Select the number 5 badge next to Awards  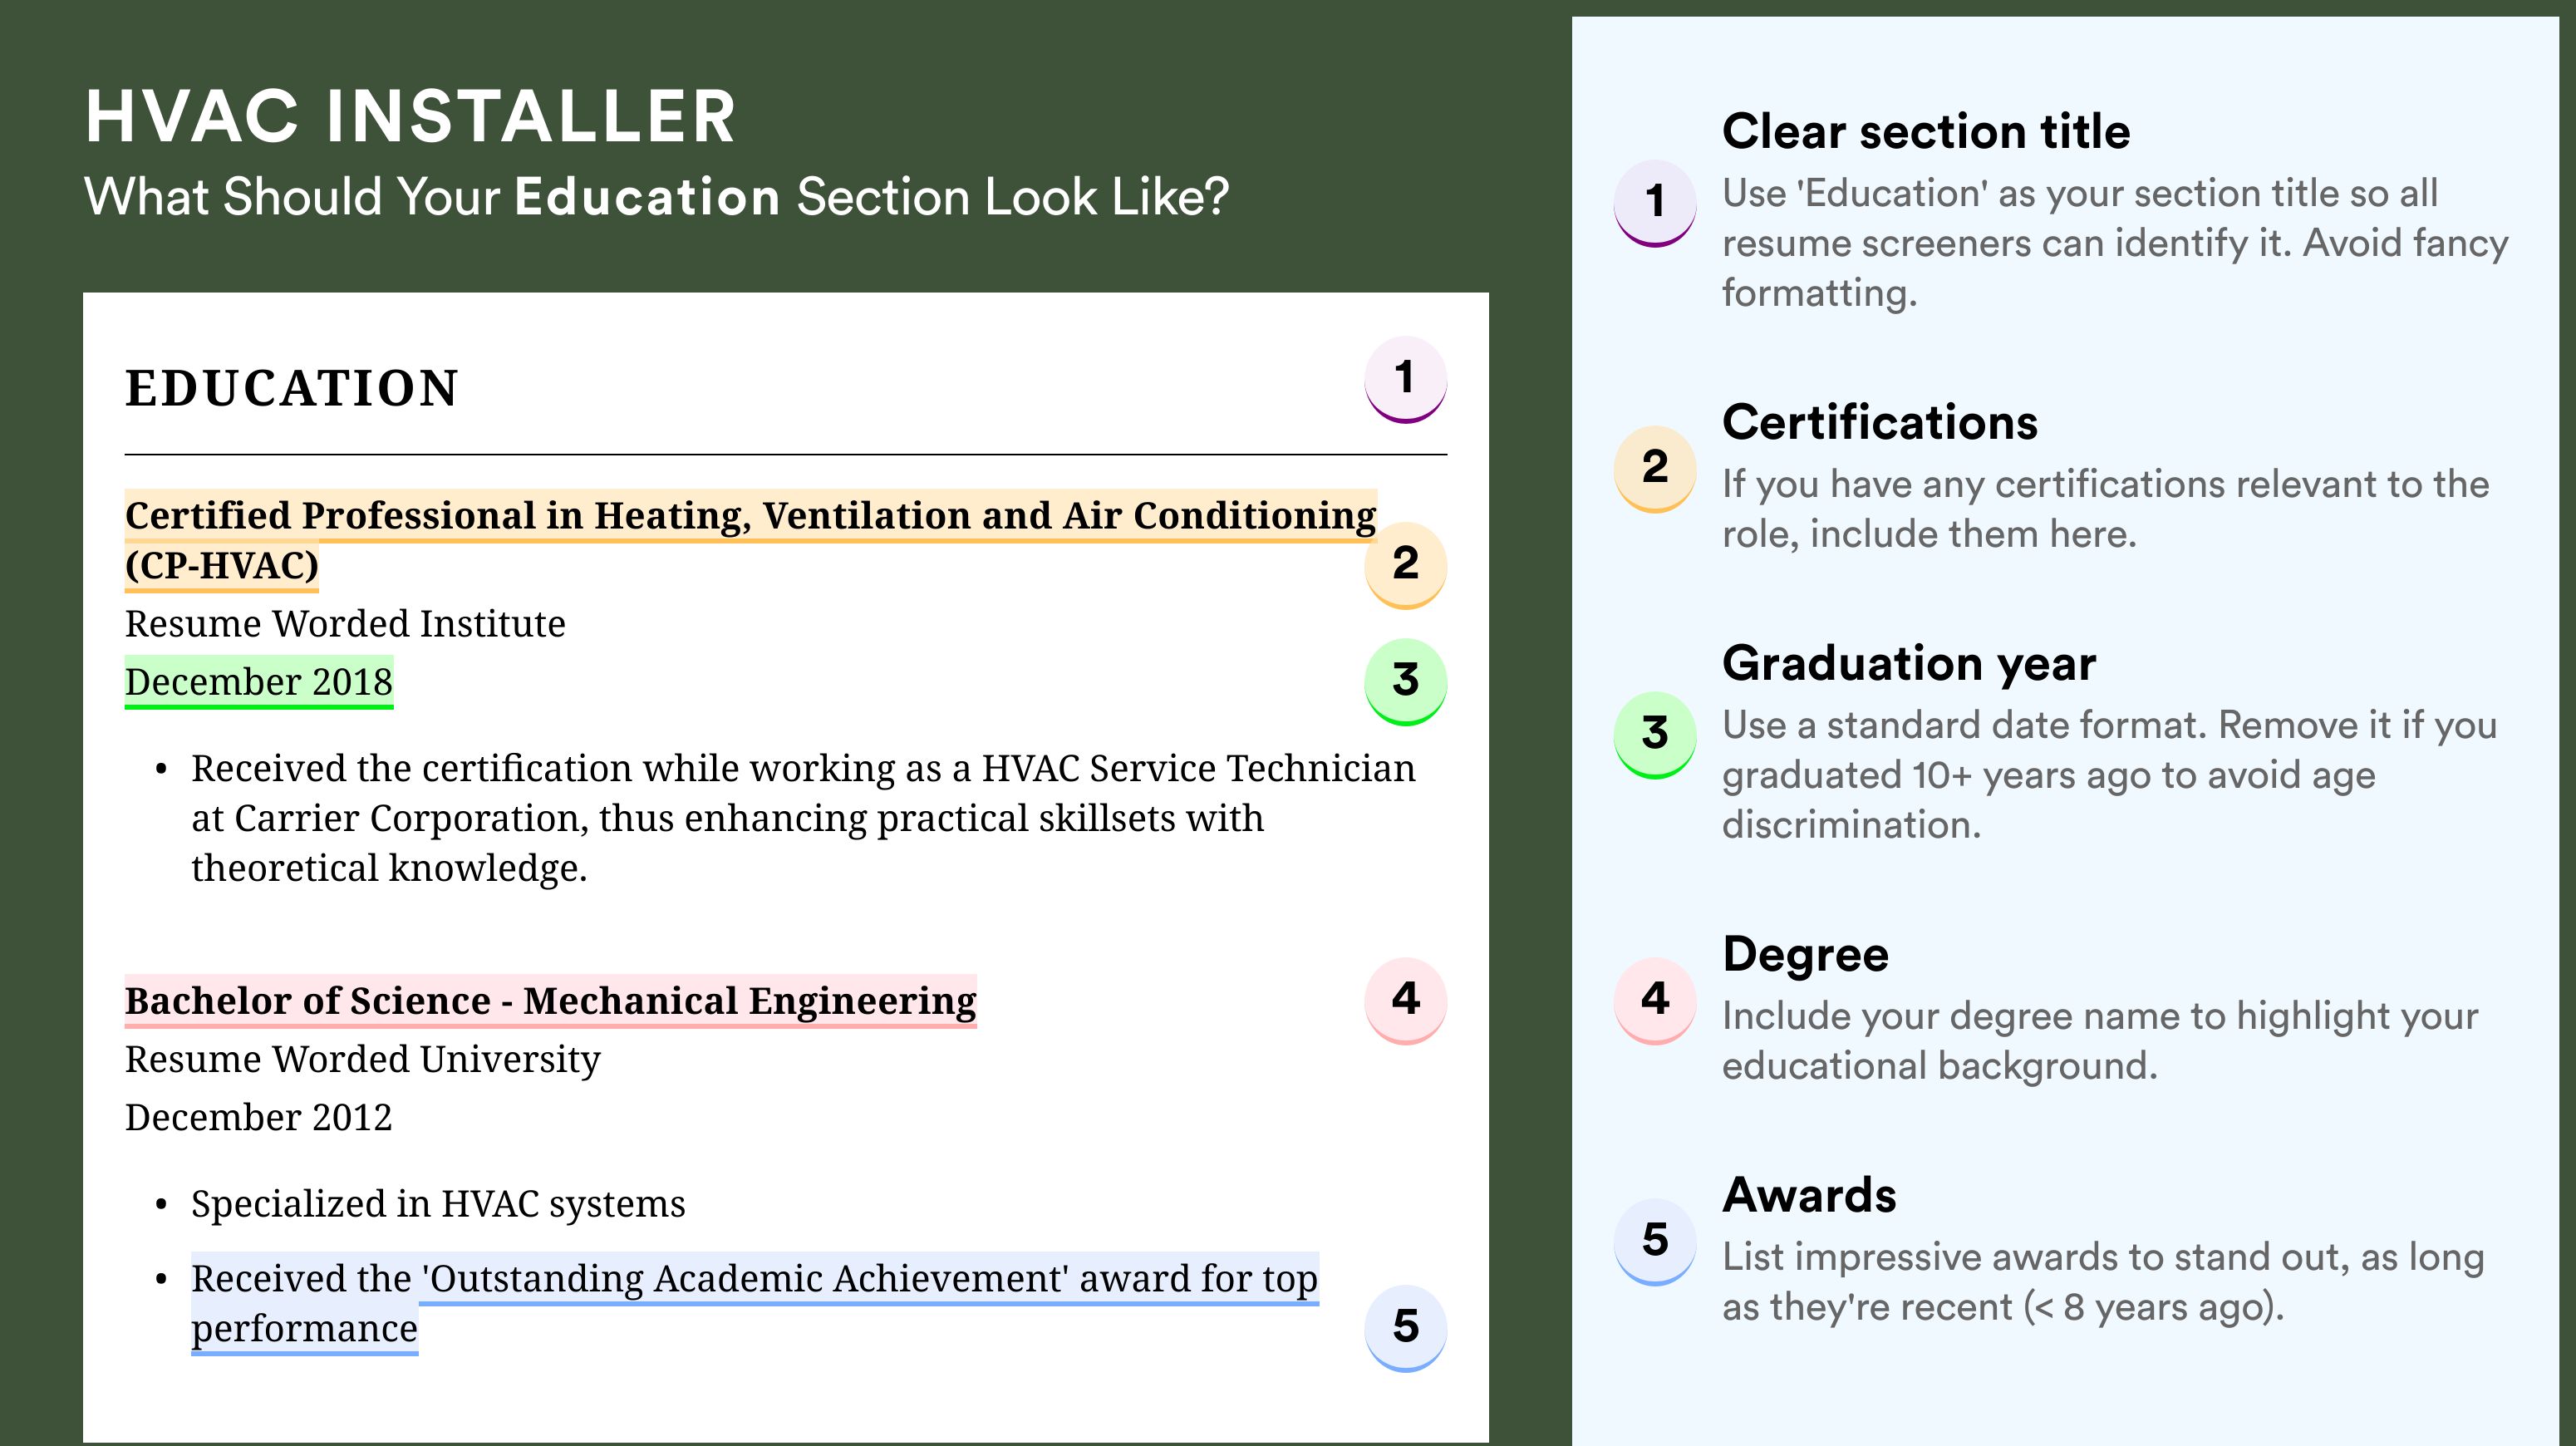(1655, 1242)
